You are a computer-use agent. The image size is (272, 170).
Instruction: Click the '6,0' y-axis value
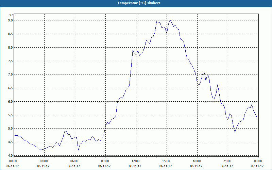pyautogui.click(x=11, y=101)
